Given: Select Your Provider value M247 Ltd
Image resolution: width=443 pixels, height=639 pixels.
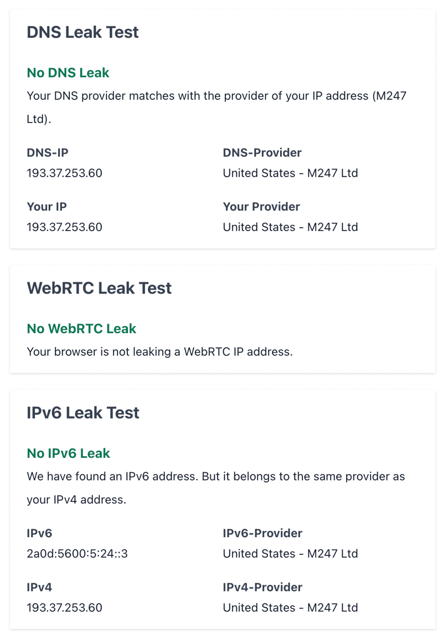Looking at the screenshot, I should [290, 227].
